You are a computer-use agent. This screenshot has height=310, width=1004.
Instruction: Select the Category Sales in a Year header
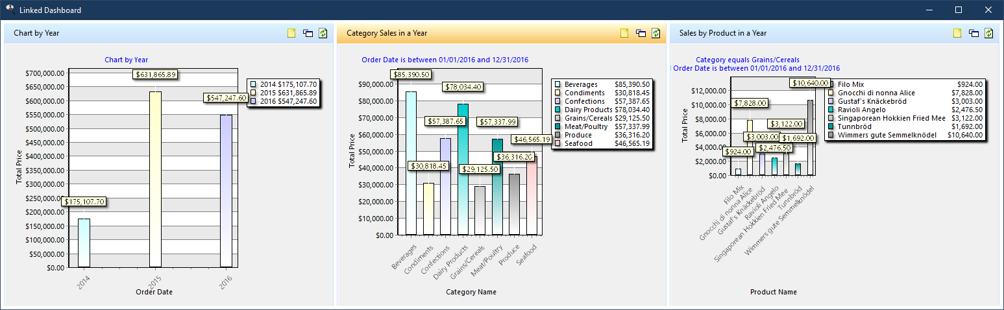click(387, 33)
